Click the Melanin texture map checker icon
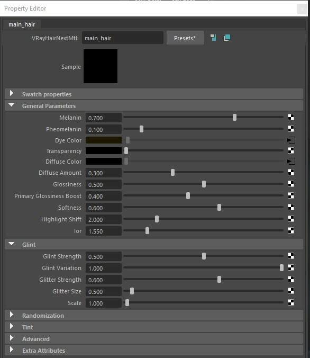 (291, 117)
